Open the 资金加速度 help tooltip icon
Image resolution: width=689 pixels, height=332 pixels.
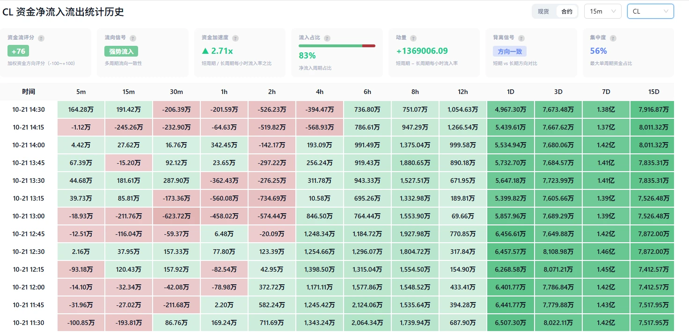(x=235, y=38)
